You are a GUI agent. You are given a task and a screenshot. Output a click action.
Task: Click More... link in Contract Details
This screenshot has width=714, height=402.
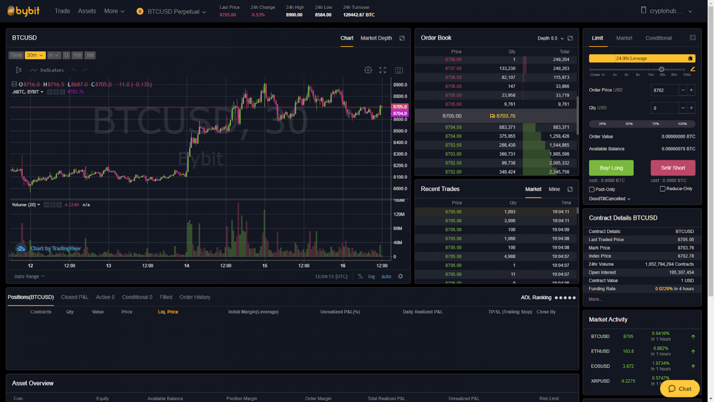[x=595, y=300]
